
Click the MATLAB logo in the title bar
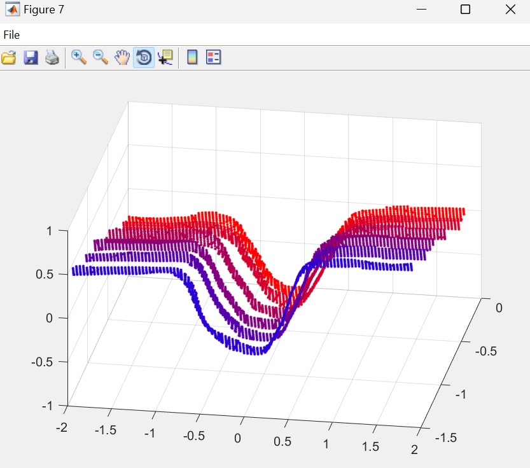click(x=11, y=10)
